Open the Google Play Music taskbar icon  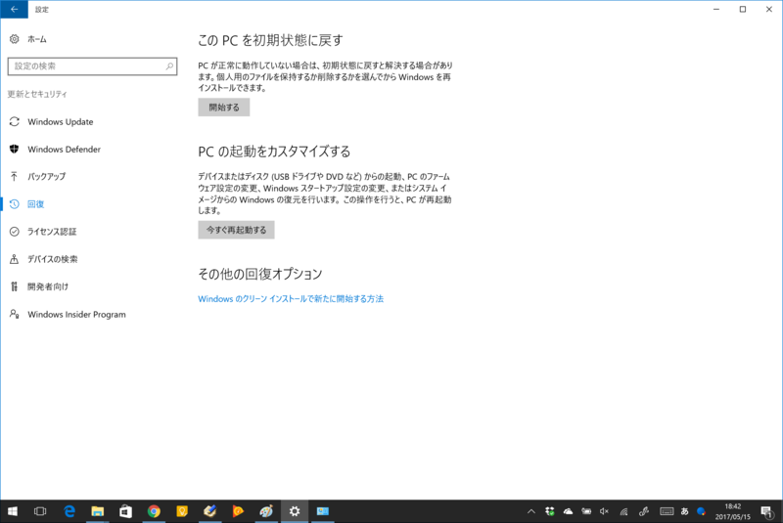point(238,511)
